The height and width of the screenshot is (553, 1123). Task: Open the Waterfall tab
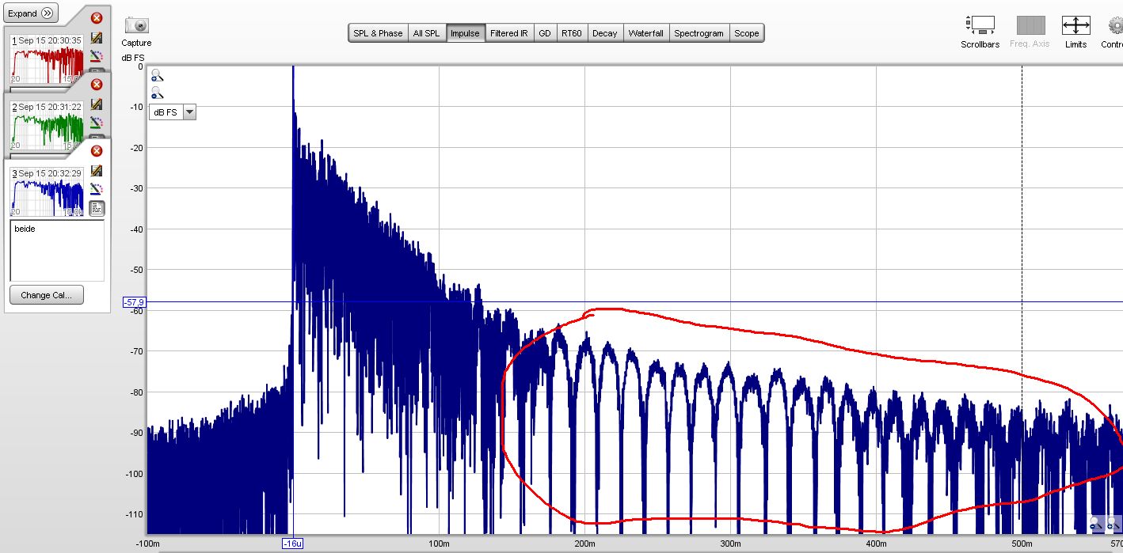(x=645, y=33)
